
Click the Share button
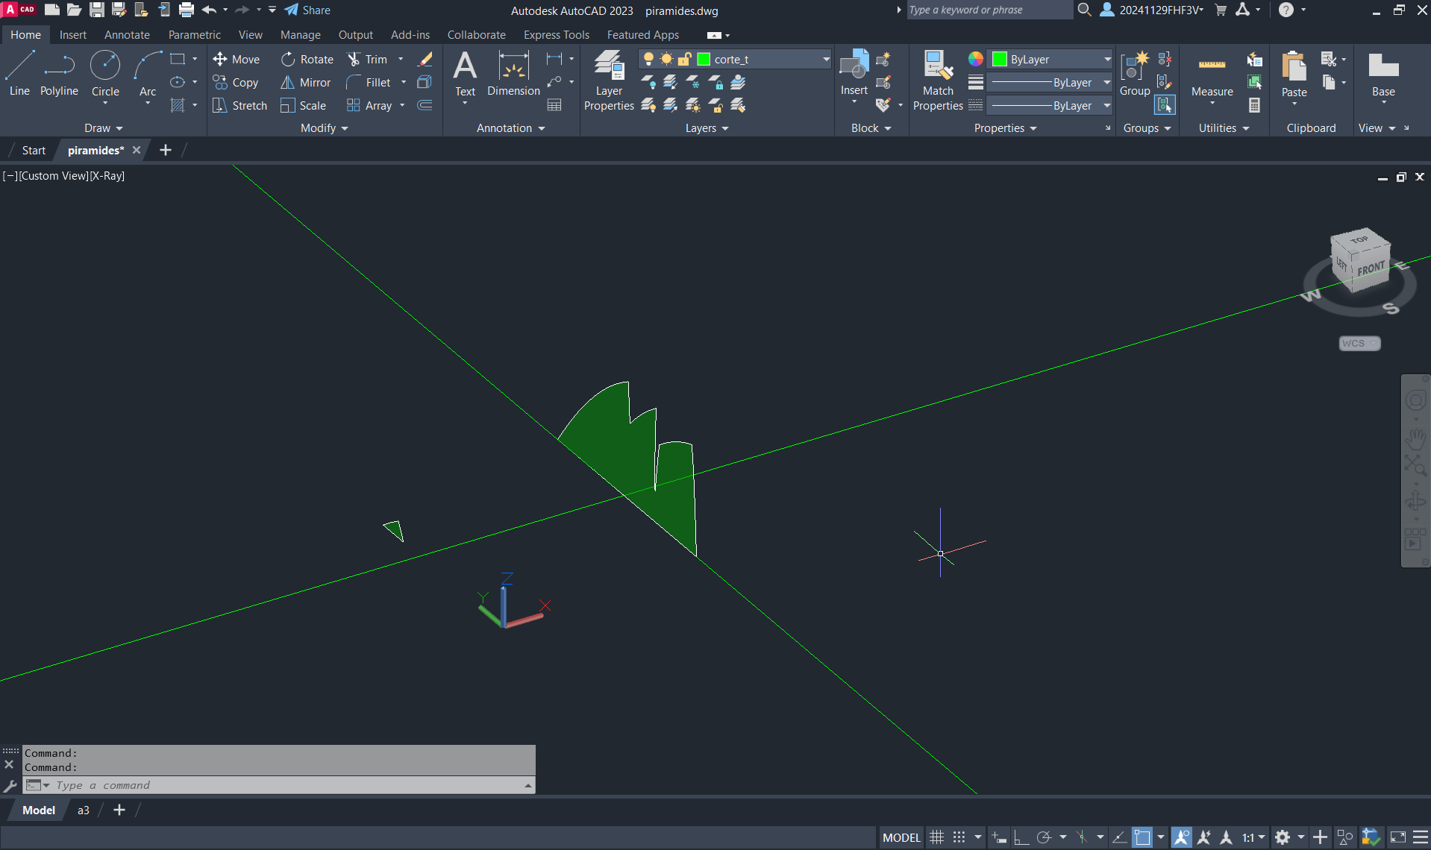tap(307, 10)
